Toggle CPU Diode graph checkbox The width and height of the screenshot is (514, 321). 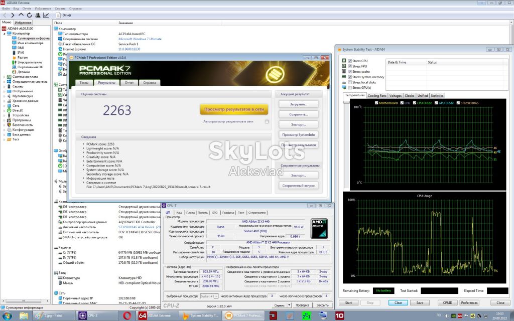[x=414, y=103]
